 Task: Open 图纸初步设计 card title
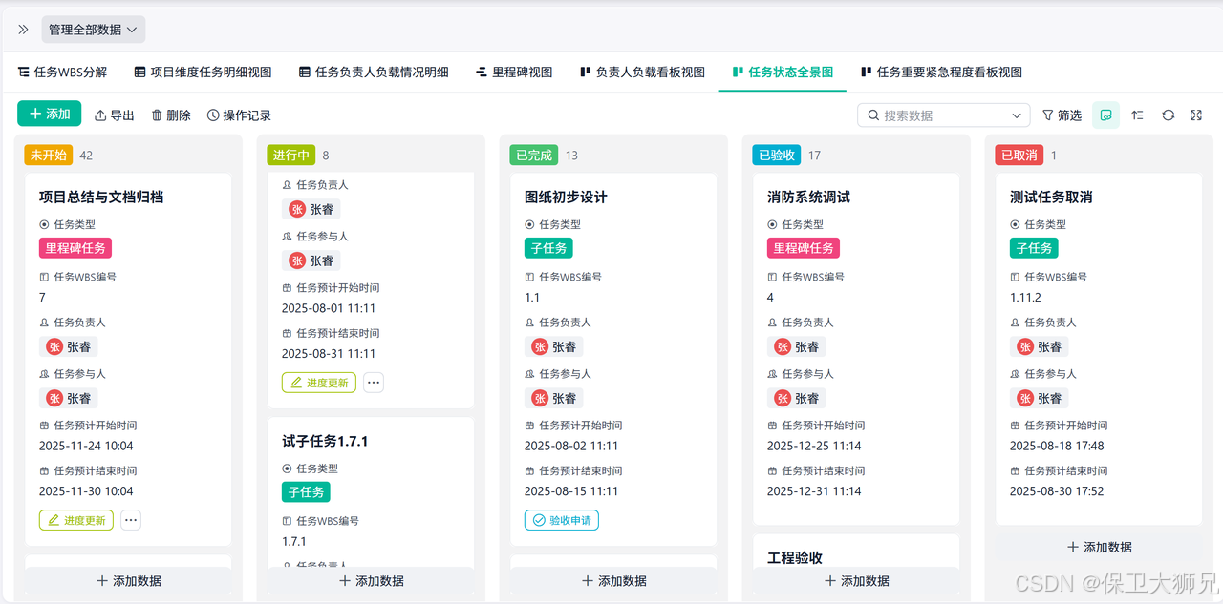click(x=566, y=197)
